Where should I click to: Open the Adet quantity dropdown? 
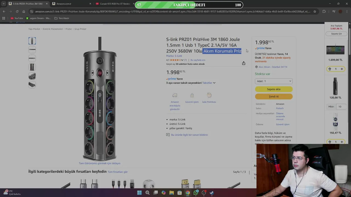(274, 81)
